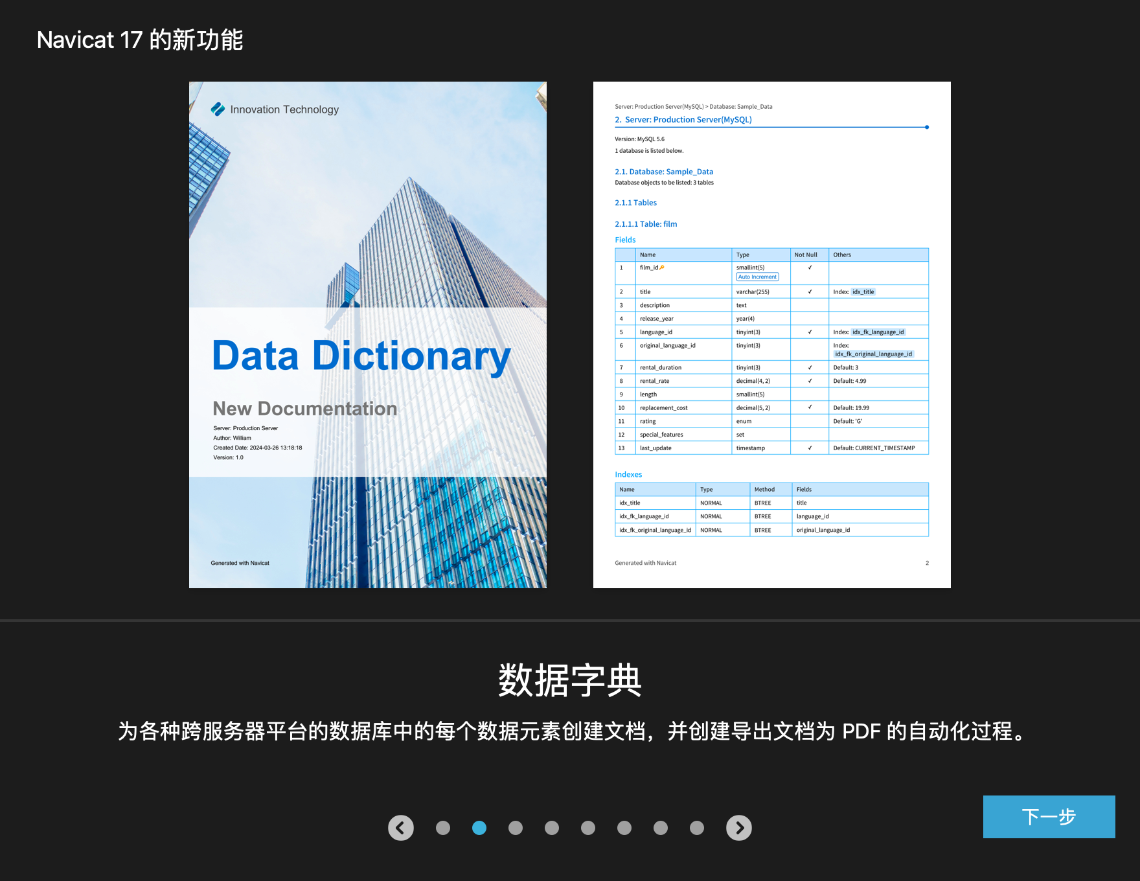
Task: Click the Auto Increment tag under film_id
Action: (757, 277)
